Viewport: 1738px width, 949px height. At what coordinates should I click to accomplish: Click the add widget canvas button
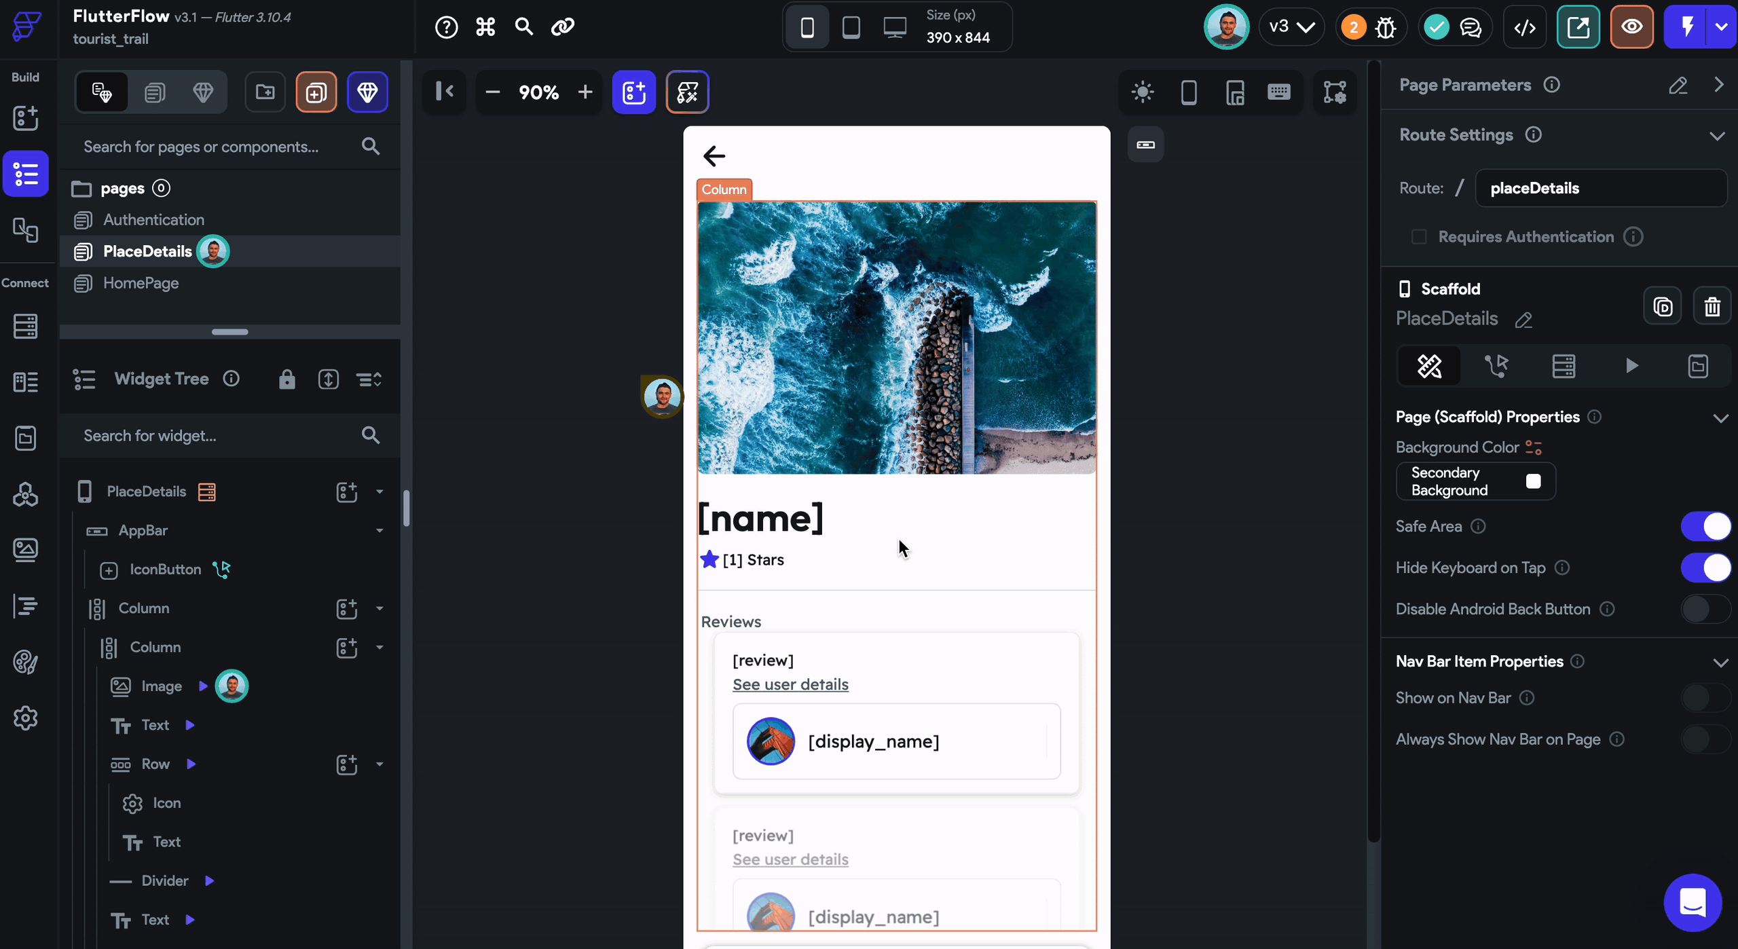click(x=633, y=92)
